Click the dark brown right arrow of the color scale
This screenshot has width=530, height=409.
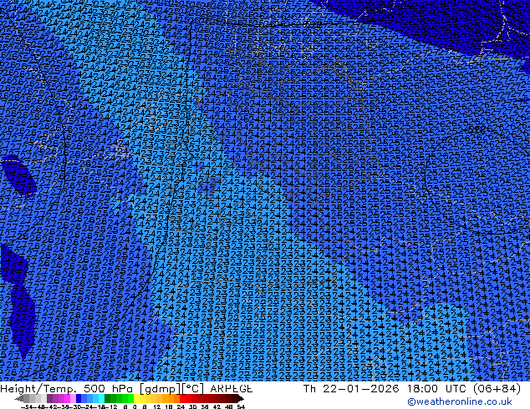coord(241,399)
